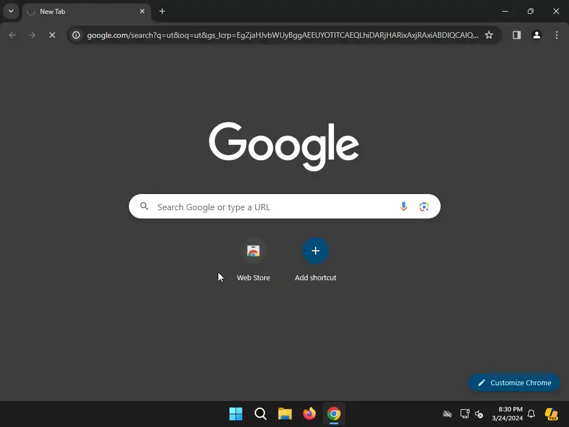Viewport: 569px width, 427px height.
Task: Open Customize Chrome
Action: point(514,383)
